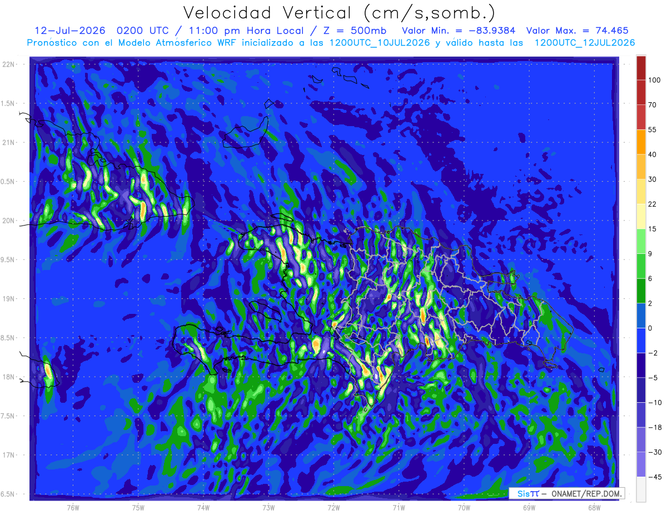Click the "Valor Max. = 74.465" value
The height and width of the screenshot is (515, 667).
pos(577,31)
